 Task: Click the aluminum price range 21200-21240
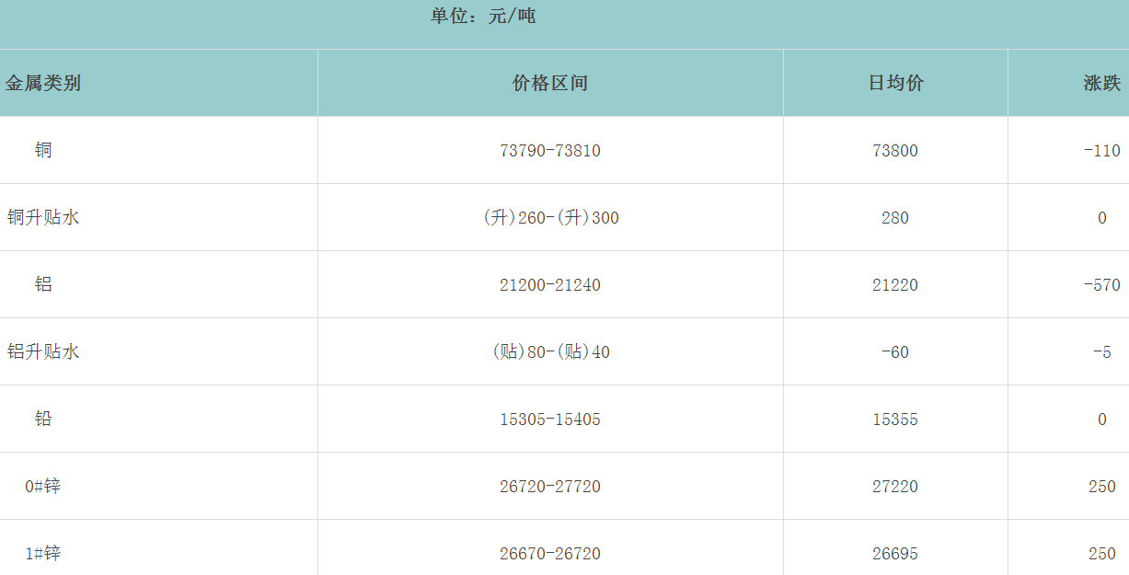(550, 285)
